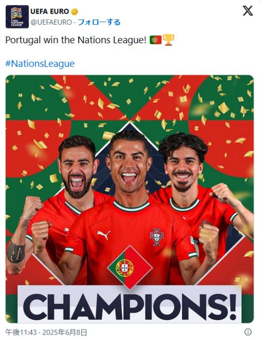Click the gold verified badge
264x340 pixels.
click(74, 12)
